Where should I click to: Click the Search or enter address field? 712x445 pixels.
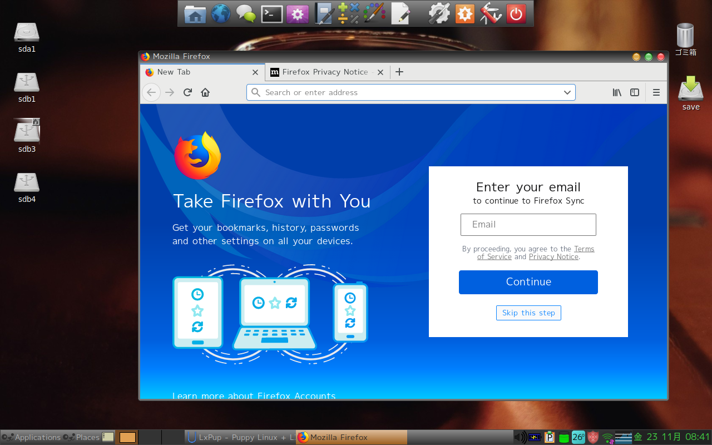(x=411, y=92)
